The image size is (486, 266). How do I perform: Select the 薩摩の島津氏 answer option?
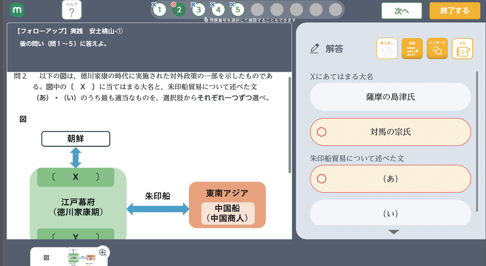click(x=390, y=97)
